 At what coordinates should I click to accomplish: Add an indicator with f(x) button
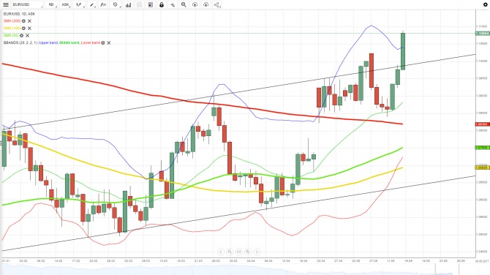(103, 4)
